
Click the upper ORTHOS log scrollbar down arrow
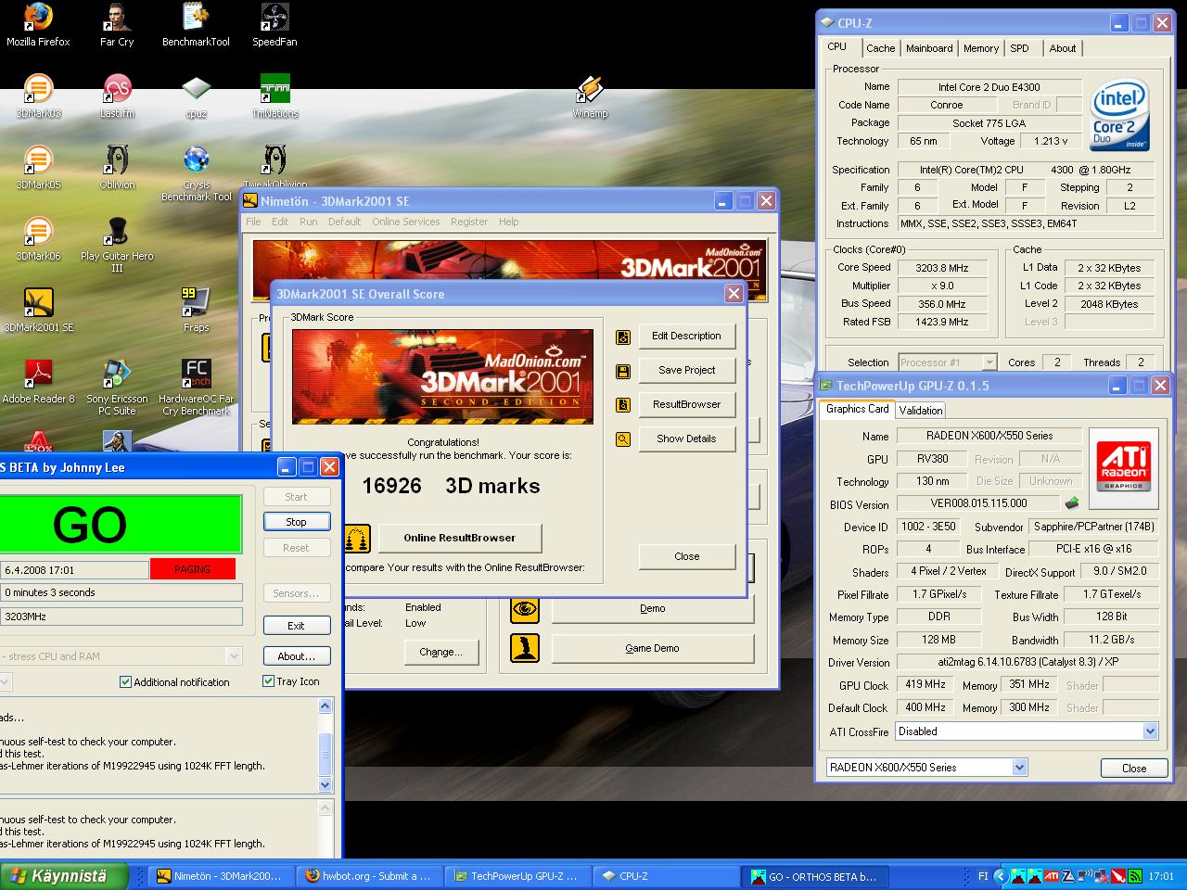coord(325,784)
